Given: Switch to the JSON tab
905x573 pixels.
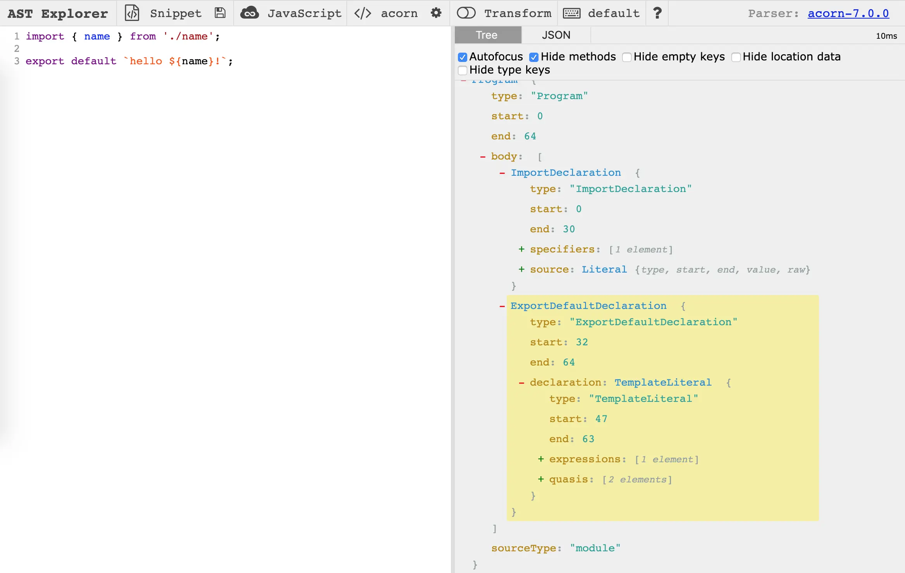Looking at the screenshot, I should click(556, 35).
